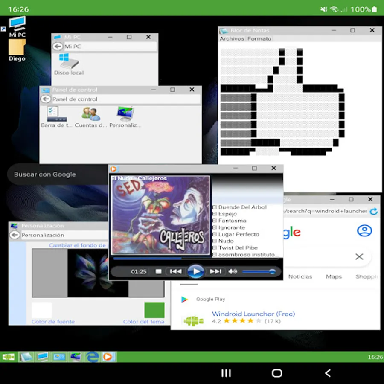The width and height of the screenshot is (384, 384).
Task: Switch to Noticias search tab
Action: [x=300, y=276]
